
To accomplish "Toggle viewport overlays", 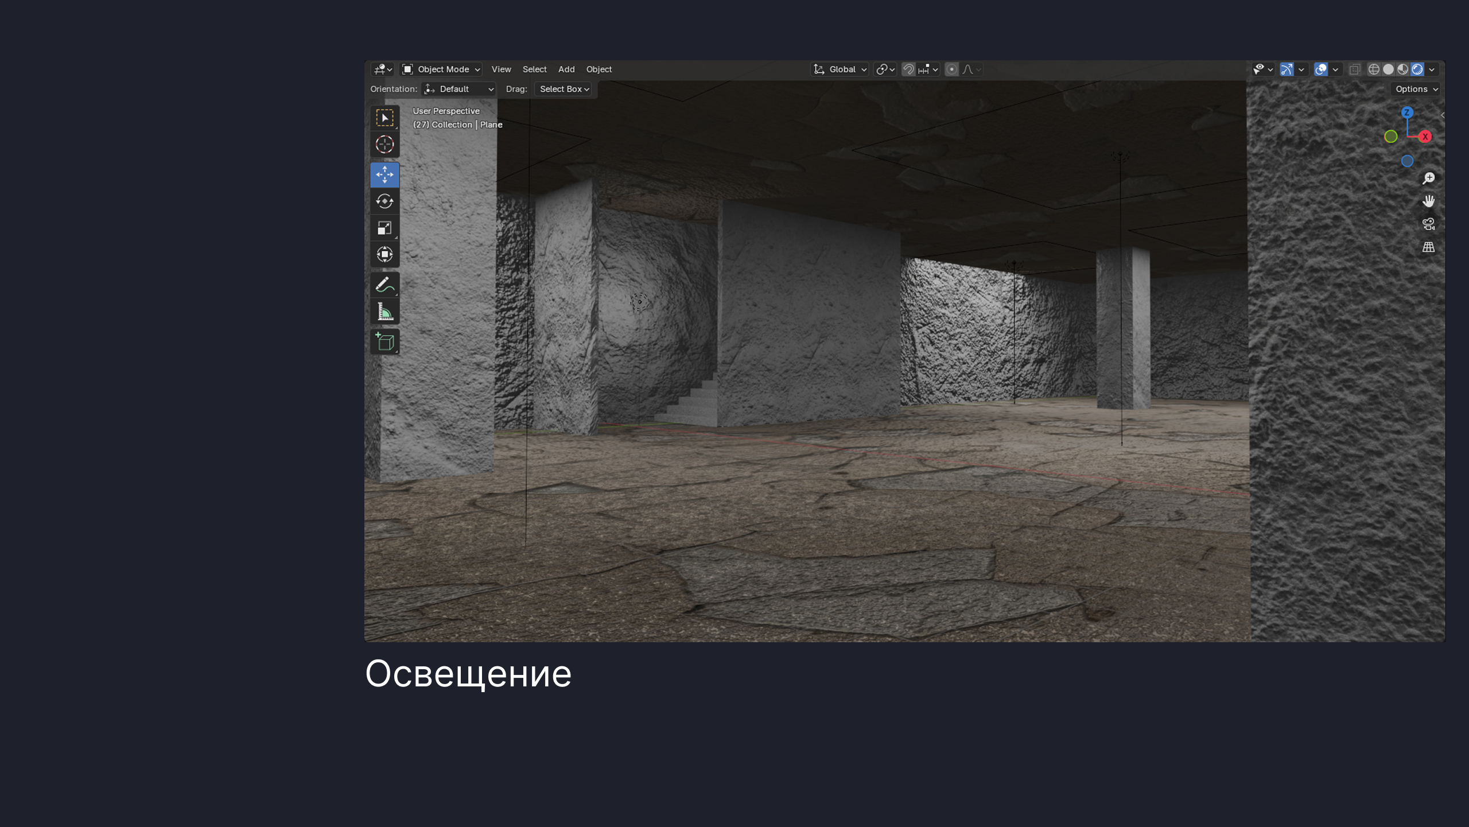I will [1321, 69].
